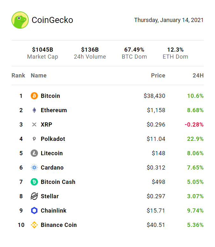215x247 pixels.
Task: Click the 67.49% BTC Dom stat
Action: pos(134,50)
